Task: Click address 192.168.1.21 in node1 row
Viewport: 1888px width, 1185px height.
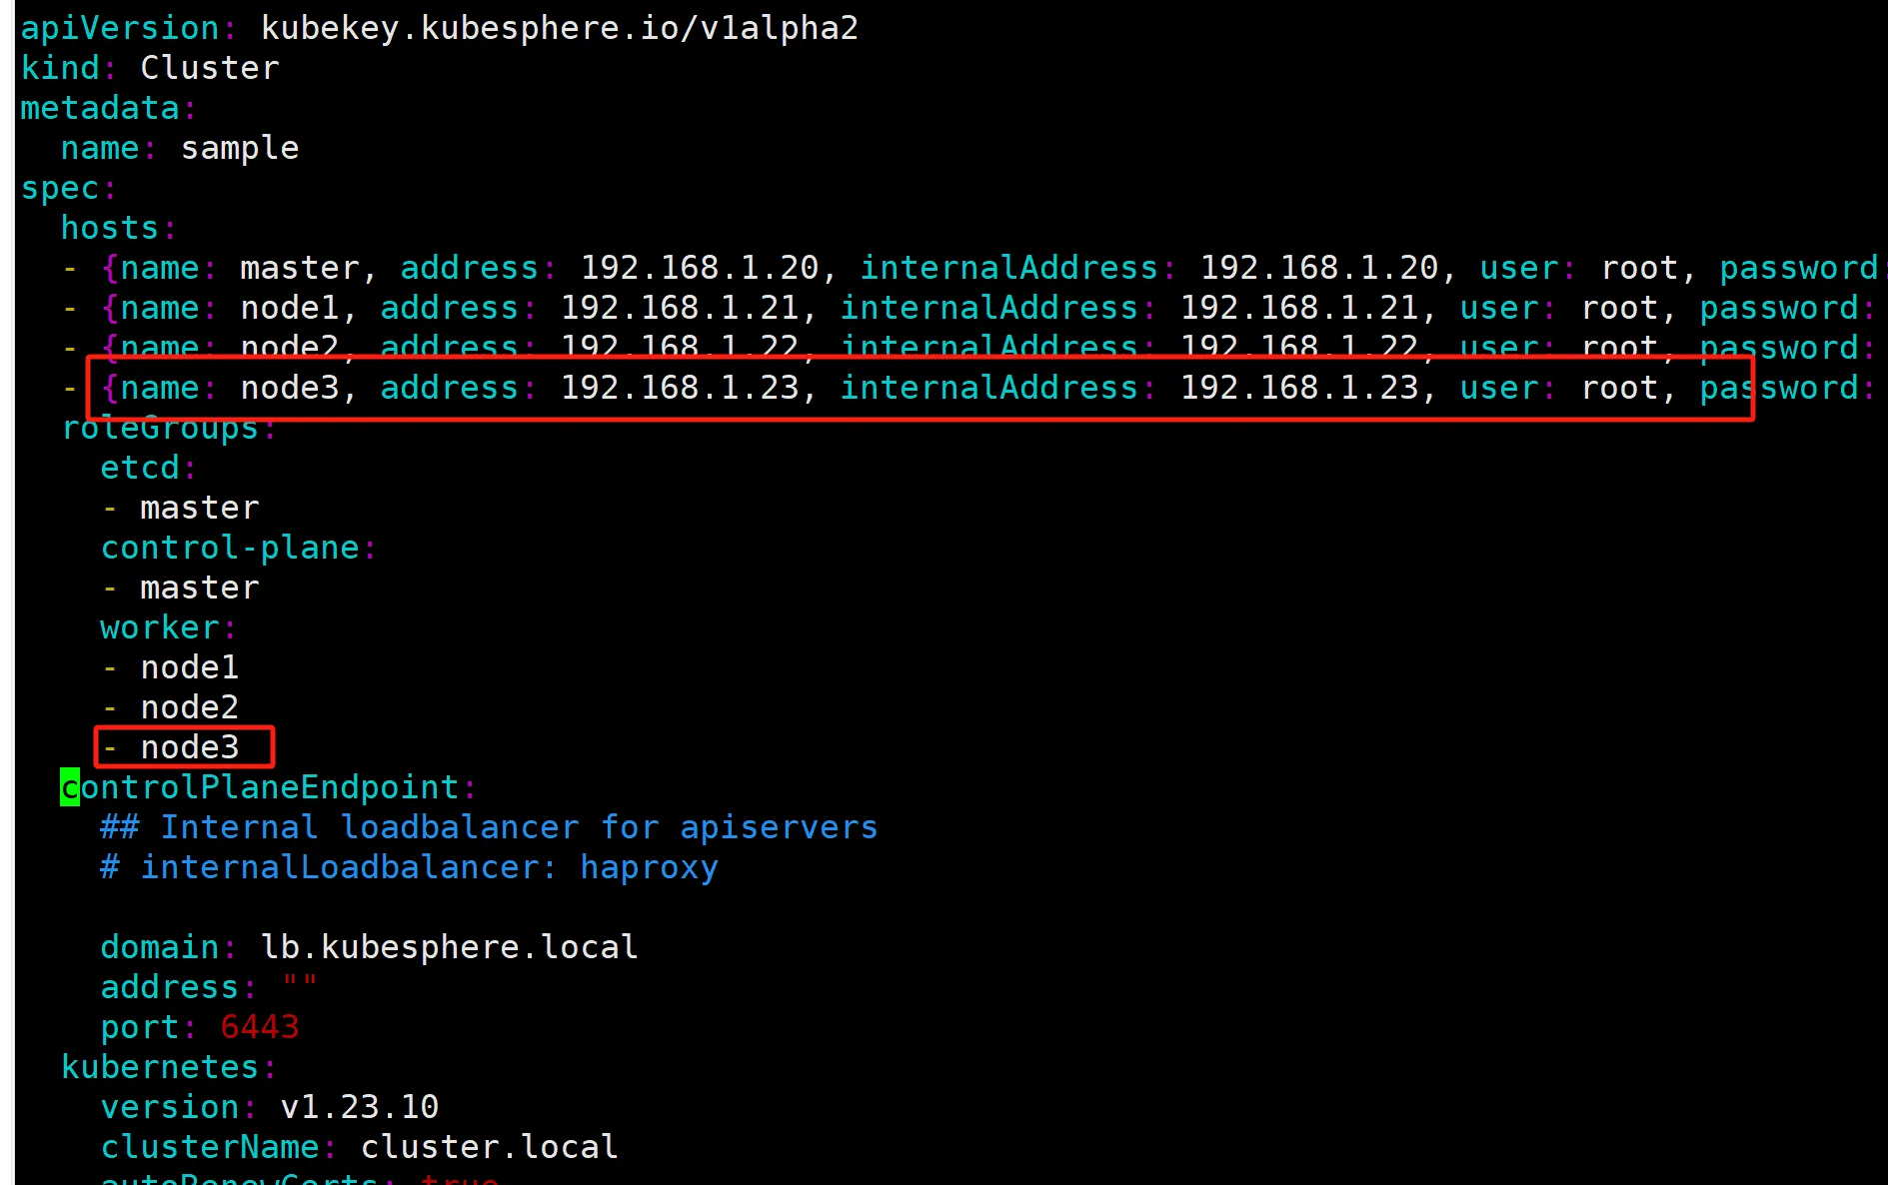Action: [x=680, y=308]
